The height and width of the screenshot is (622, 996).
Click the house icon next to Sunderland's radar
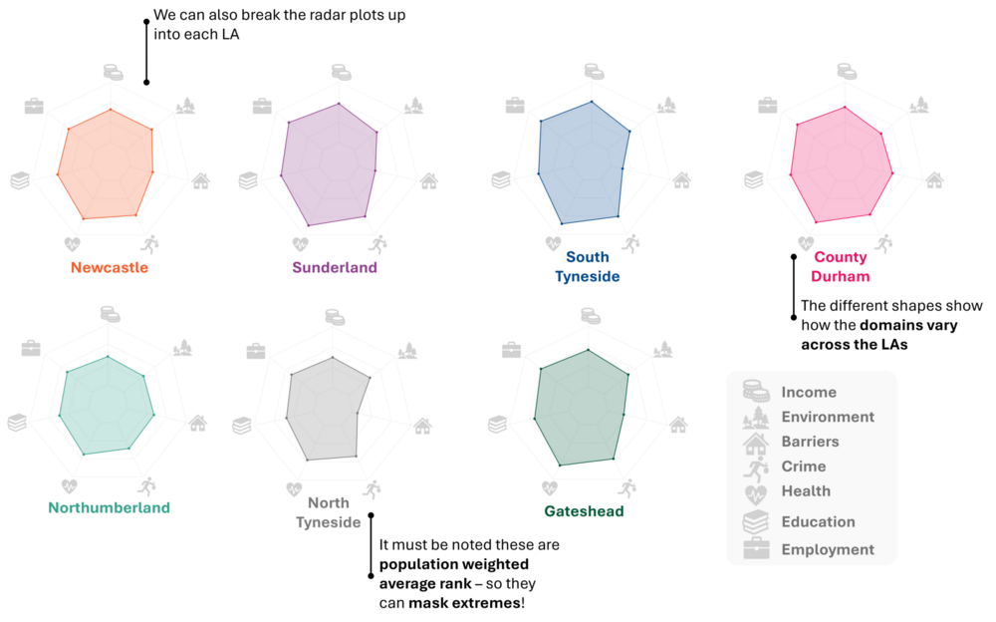428,181
